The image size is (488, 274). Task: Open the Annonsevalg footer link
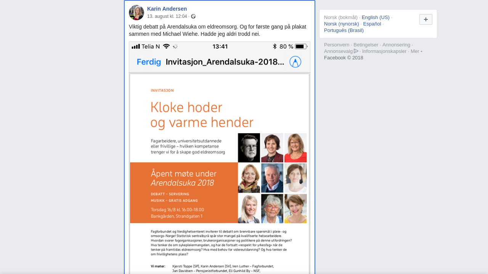[x=339, y=51]
